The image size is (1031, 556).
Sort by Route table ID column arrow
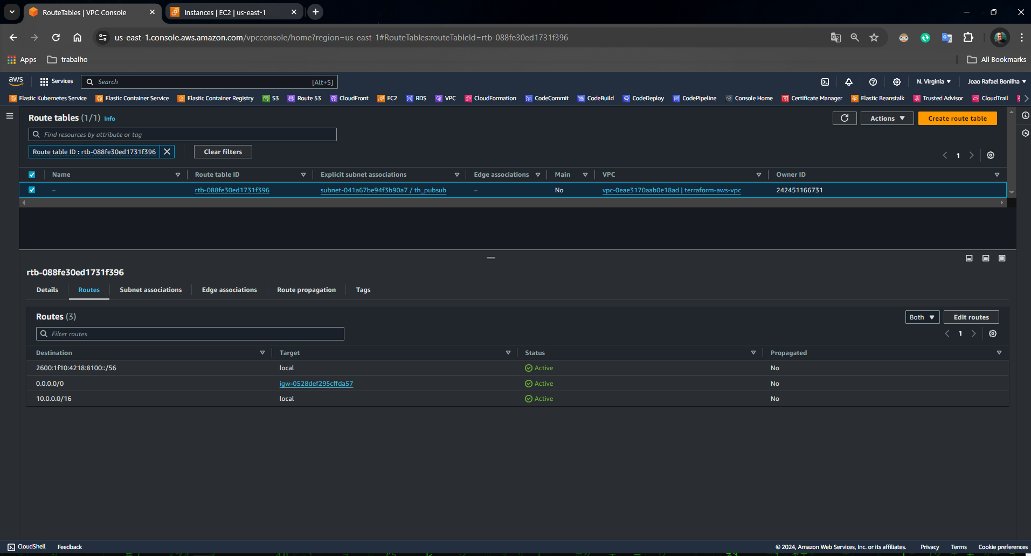point(303,175)
